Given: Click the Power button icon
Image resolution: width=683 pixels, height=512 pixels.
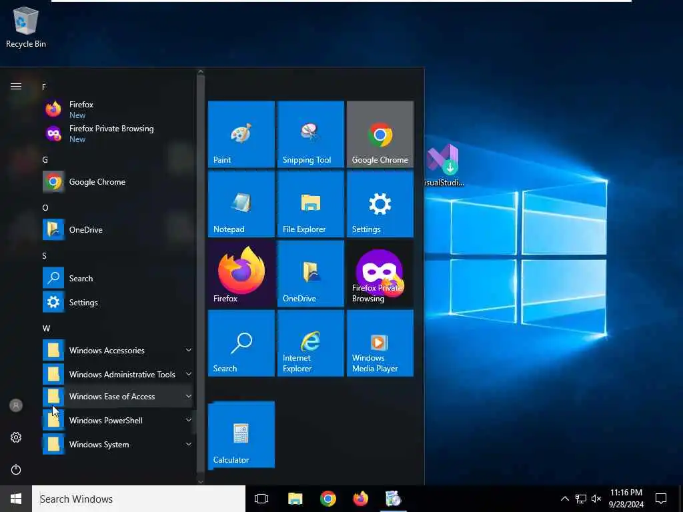Looking at the screenshot, I should 16,469.
